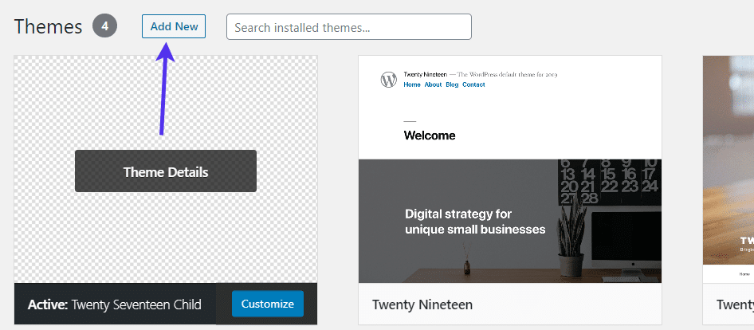Image resolution: width=754 pixels, height=330 pixels.
Task: Select the Twenty Nineteen theme name label
Action: (422, 304)
